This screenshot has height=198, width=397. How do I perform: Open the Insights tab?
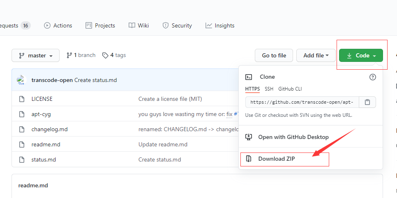tap(220, 25)
